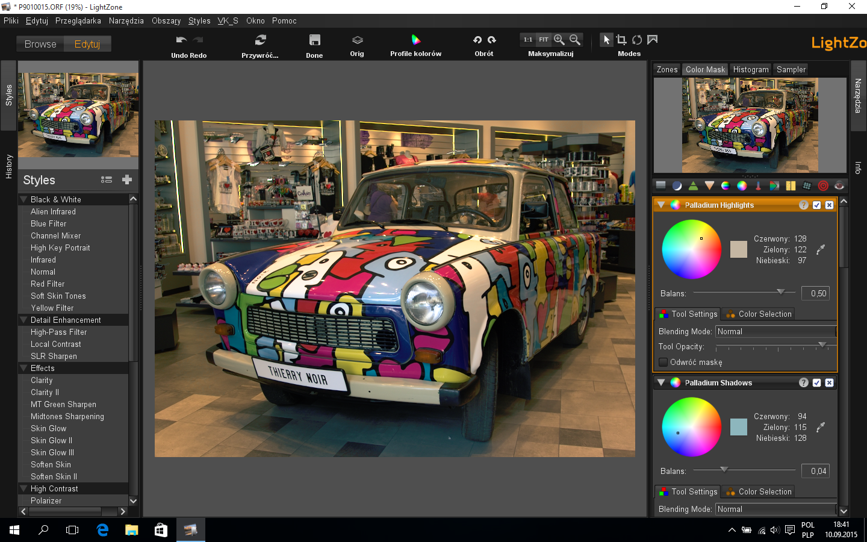
Task: Click the Palladium Highlights color swatch
Action: point(739,249)
